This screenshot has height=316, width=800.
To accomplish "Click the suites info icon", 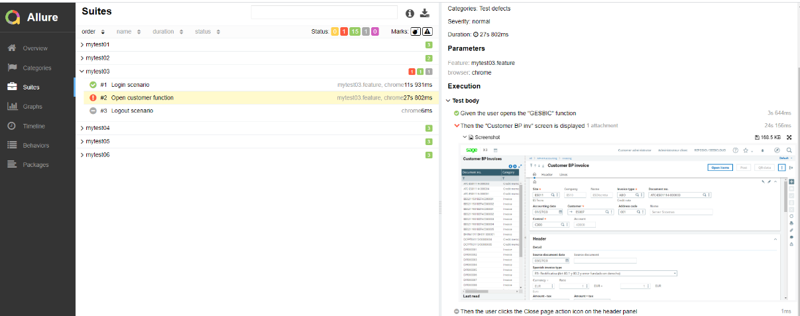I will [410, 13].
